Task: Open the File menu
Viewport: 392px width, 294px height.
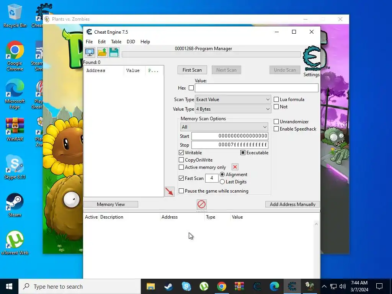Action: point(89,42)
